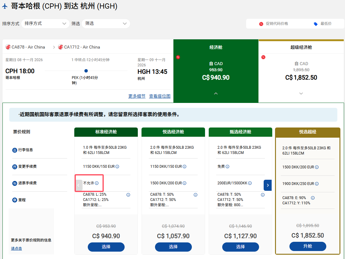Expand the 超级经济舱 chevron arrow

301,93
